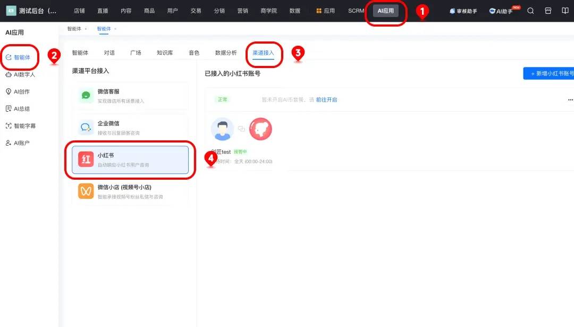Click the 审核助手 bell icon
The image size is (574, 327).
pyautogui.click(x=452, y=11)
